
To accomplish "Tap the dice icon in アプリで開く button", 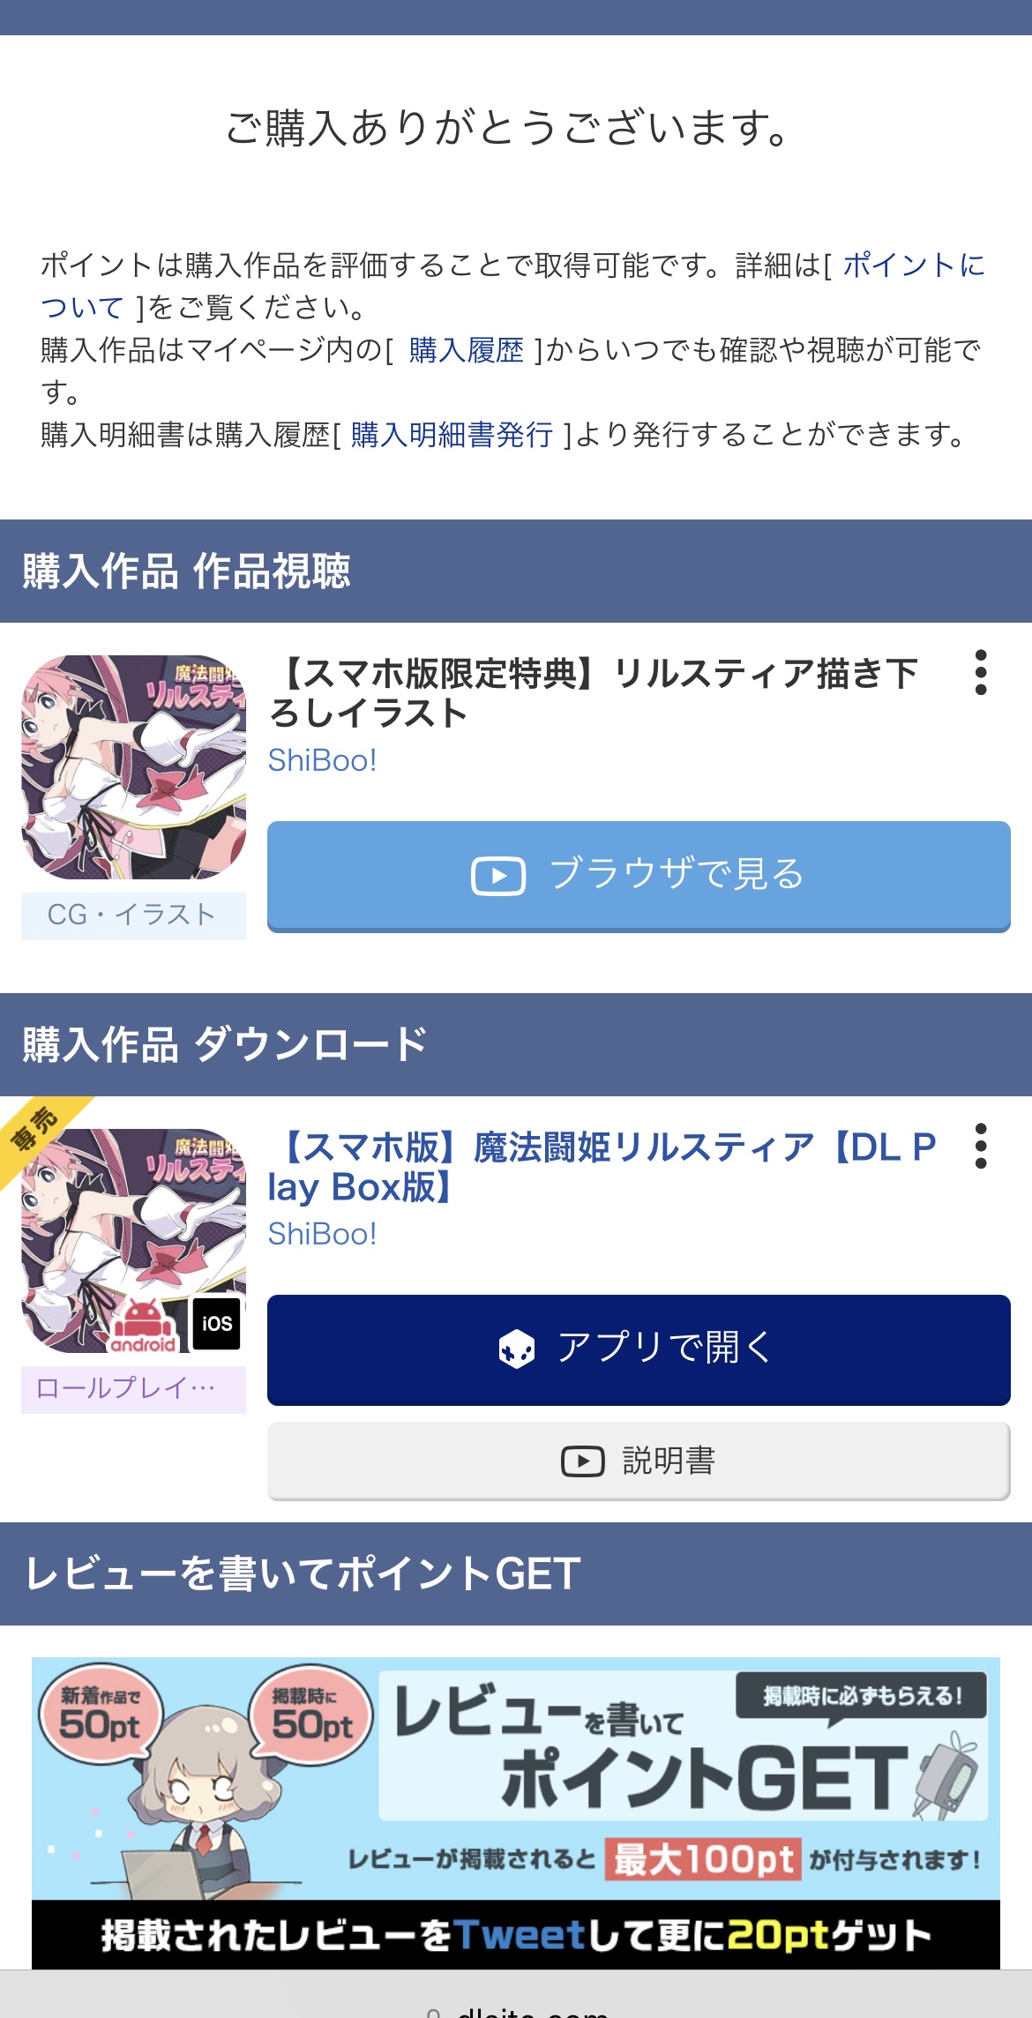I will pos(517,1349).
